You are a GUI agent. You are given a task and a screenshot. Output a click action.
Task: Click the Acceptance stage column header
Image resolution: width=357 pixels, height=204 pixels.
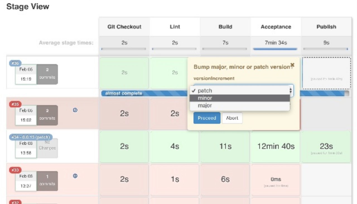tap(276, 27)
